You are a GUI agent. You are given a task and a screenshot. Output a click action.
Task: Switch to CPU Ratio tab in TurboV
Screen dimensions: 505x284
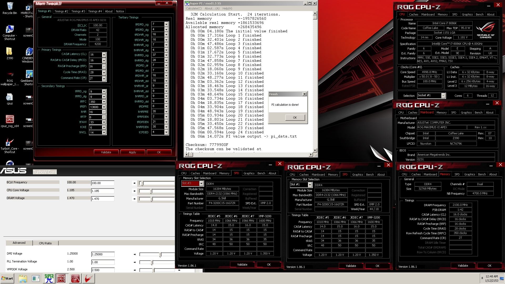click(x=45, y=243)
